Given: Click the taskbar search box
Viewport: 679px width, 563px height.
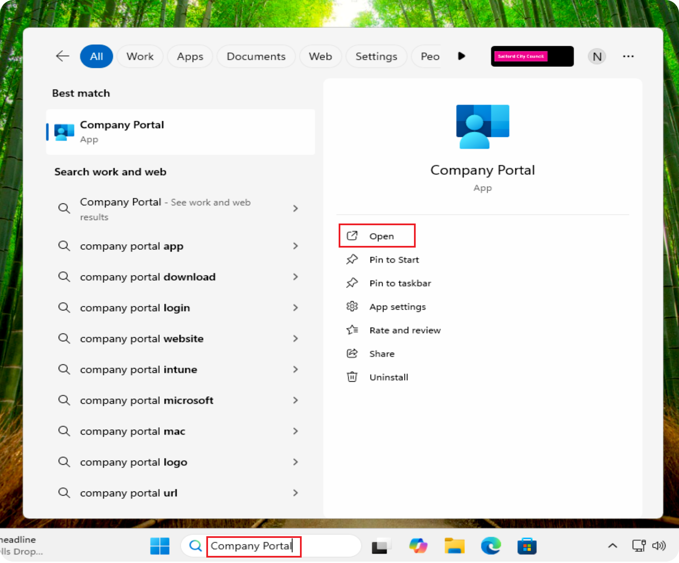Looking at the screenshot, I should 271,546.
